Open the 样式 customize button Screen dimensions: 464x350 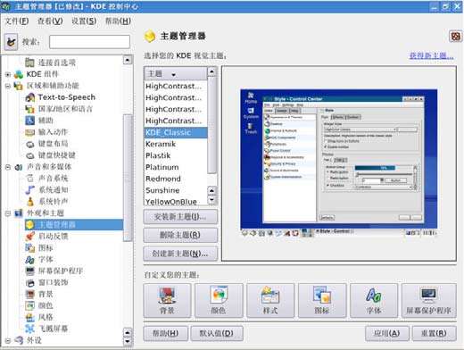(270, 300)
